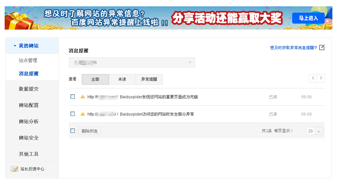The width and height of the screenshot is (348, 183).
Task: Go to next page with right arrow
Action: pos(321,78)
